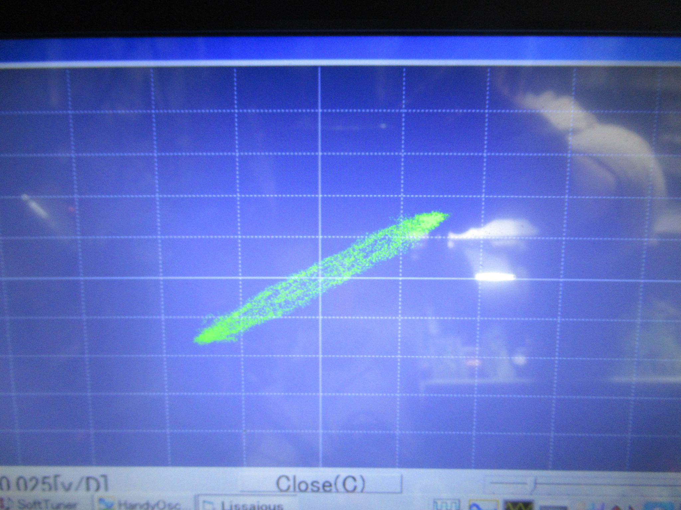Switch to HandyOsc taskbar window
Image resolution: width=681 pixels, height=510 pixels.
click(146, 505)
